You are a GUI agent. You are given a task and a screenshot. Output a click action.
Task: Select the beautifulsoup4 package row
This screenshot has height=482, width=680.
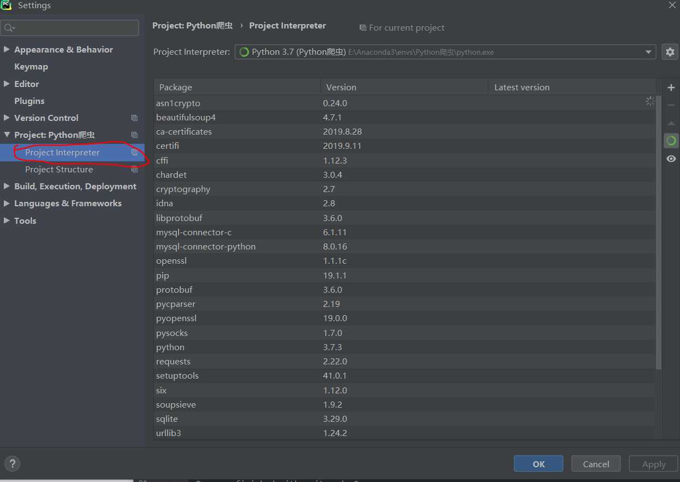click(405, 117)
